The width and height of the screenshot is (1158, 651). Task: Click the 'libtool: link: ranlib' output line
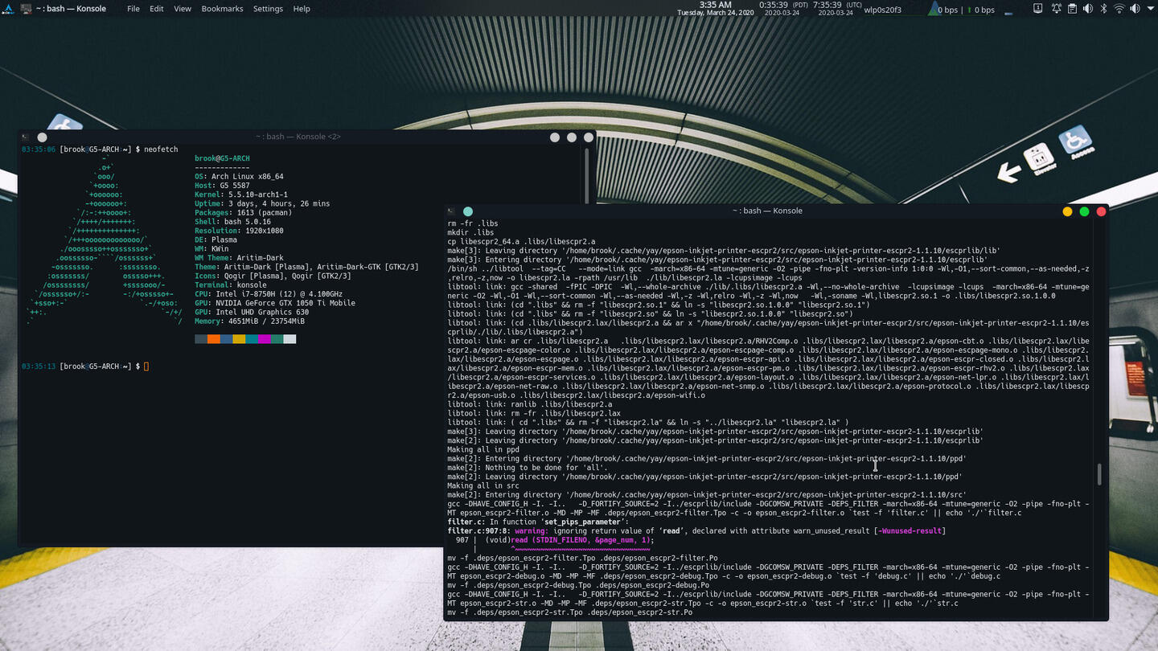click(x=530, y=404)
